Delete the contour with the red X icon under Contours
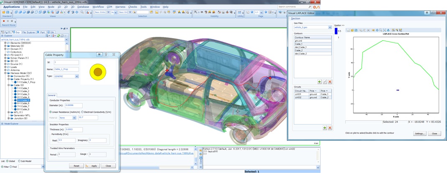The image size is (447, 173). pos(330,82)
